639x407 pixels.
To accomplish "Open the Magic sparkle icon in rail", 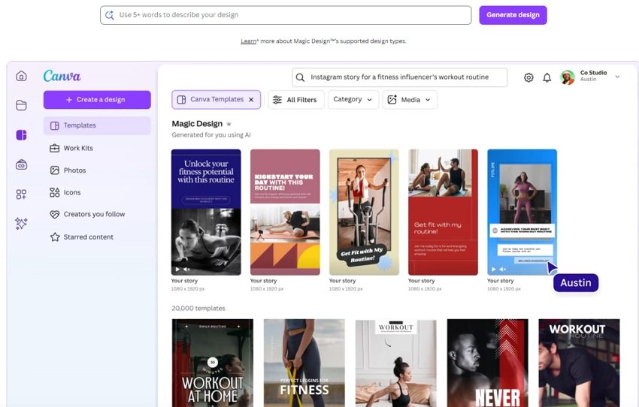I will tap(21, 224).
